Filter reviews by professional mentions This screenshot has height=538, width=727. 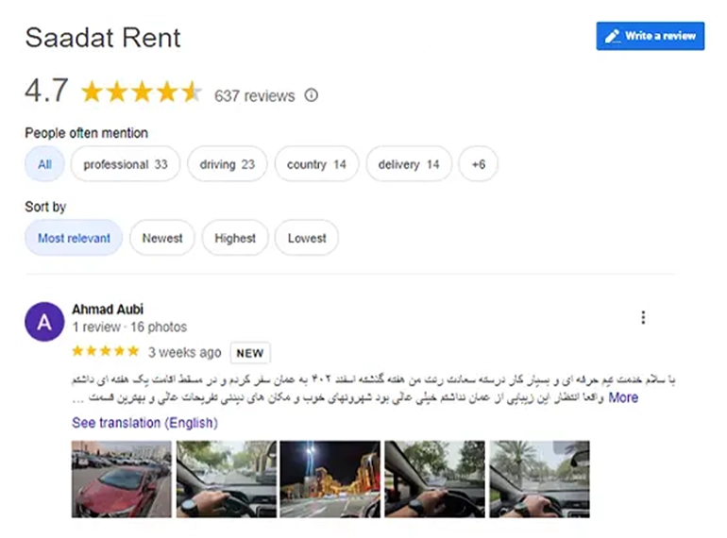(x=126, y=164)
